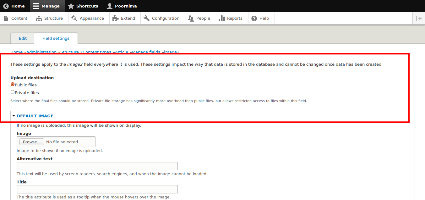Open People admin menu label
425x200 pixels.
point(203,18)
